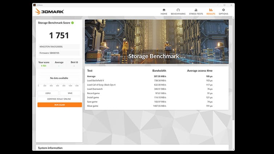Click the Install game row
Screen dimensions: 274x154
(157, 97)
